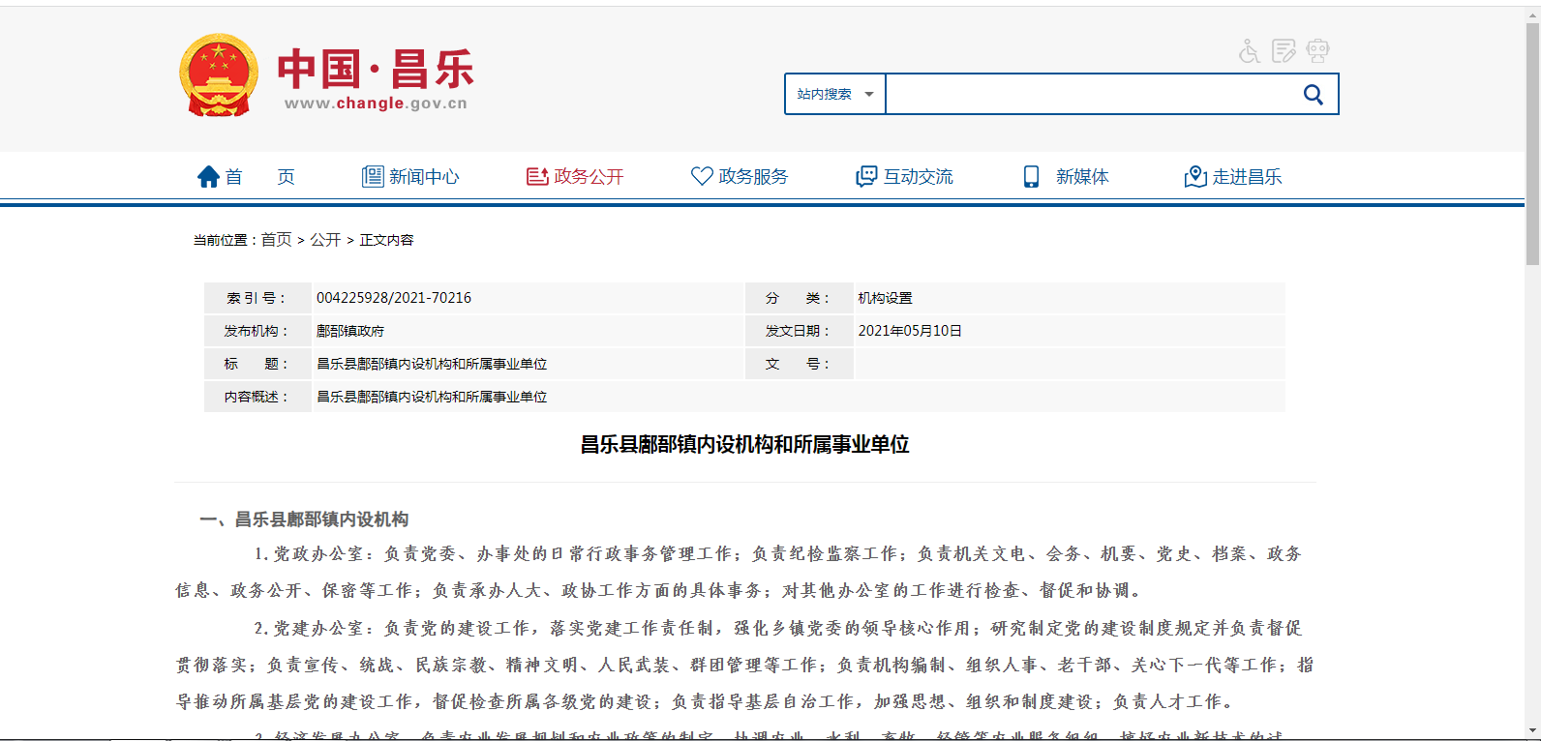Click the map pin icon beside 走进昌乐
1541x741 pixels.
[1195, 177]
